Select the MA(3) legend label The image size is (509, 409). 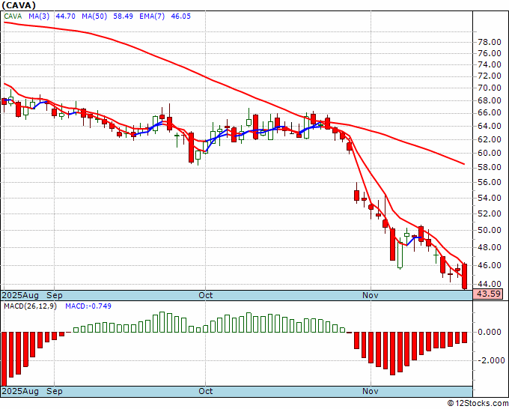(39, 16)
